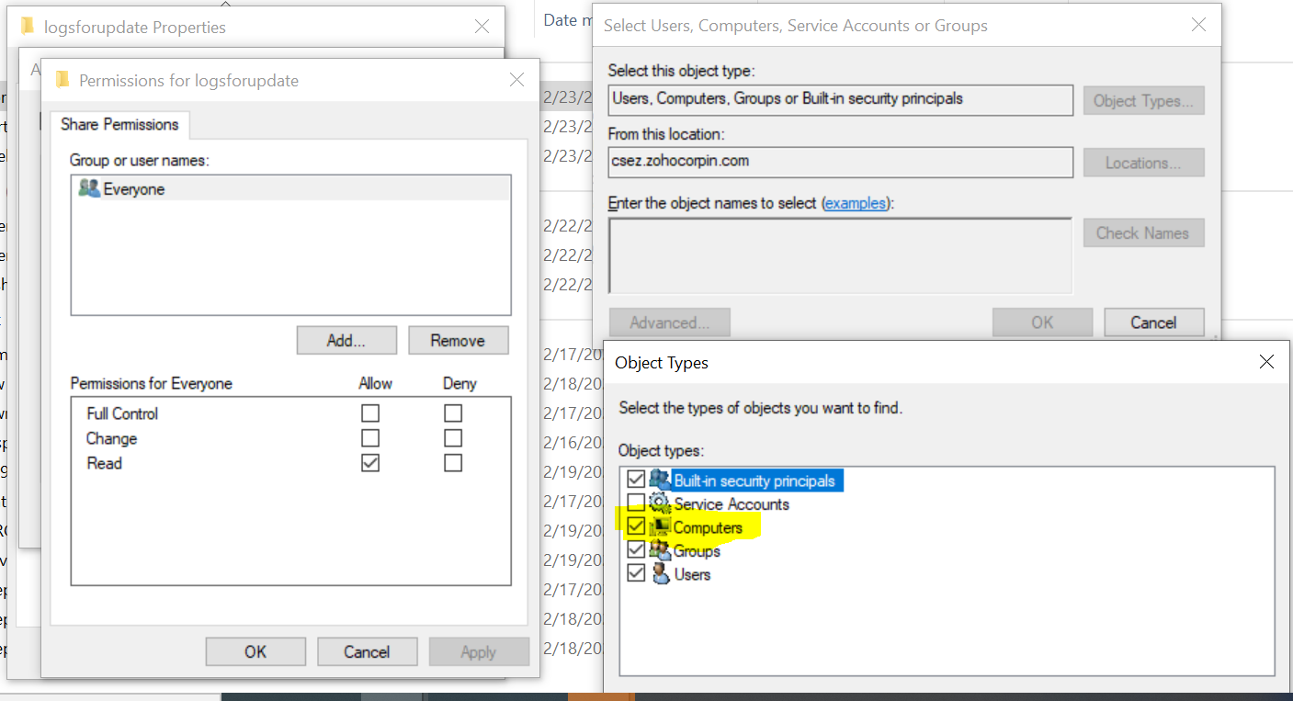1293x701 pixels.
Task: Cancel the Permissions for logsforupdate dialog
Action: pyautogui.click(x=367, y=651)
